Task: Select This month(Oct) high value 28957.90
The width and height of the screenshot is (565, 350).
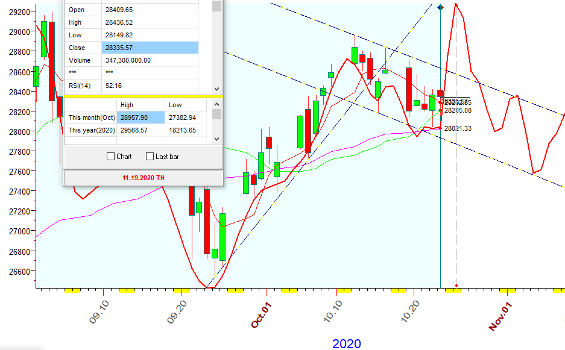Action: pyautogui.click(x=141, y=117)
